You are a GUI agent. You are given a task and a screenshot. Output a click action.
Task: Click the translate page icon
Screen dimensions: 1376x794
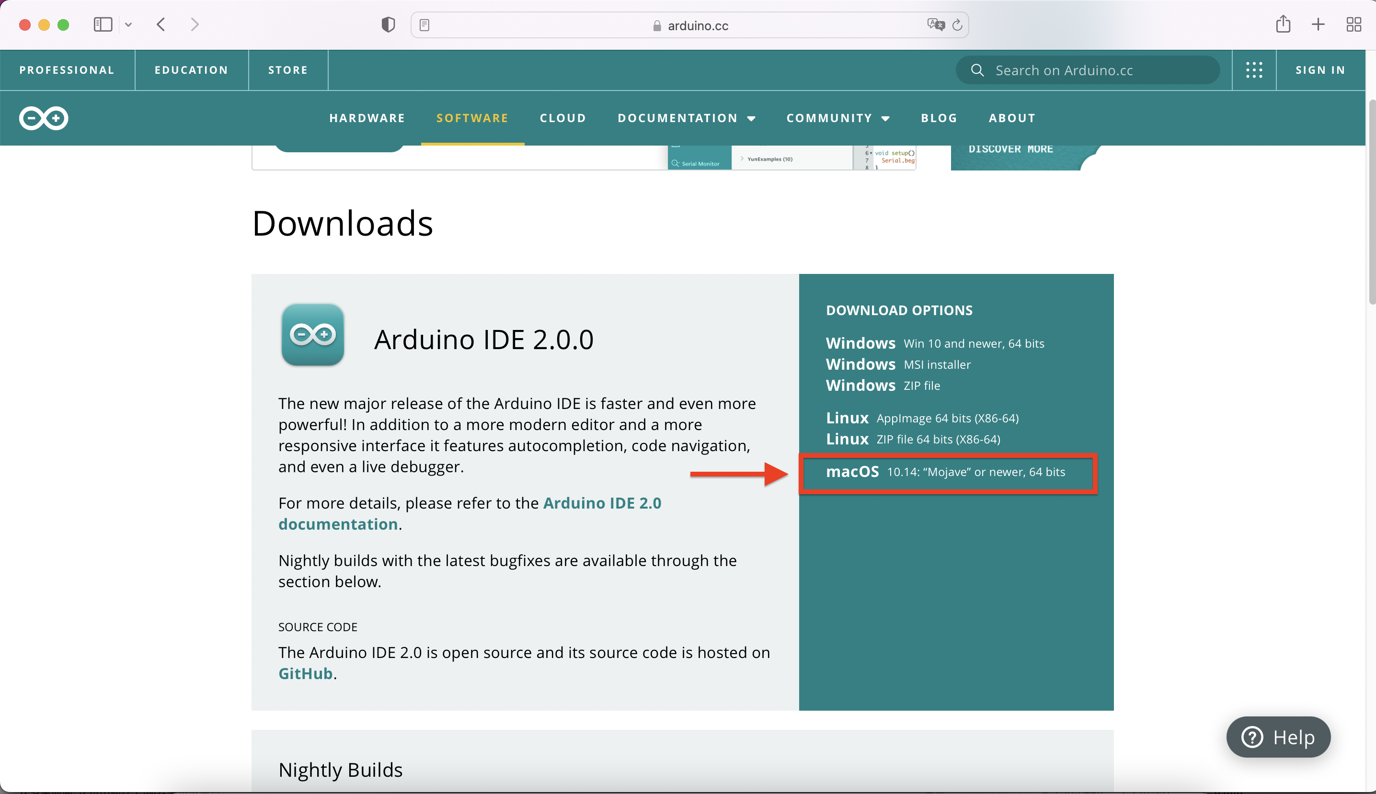[936, 24]
